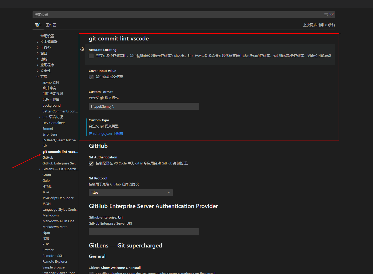This screenshot has width=373, height=274.
Task: Select 合并冲突 in extensions list
Action: point(49,88)
